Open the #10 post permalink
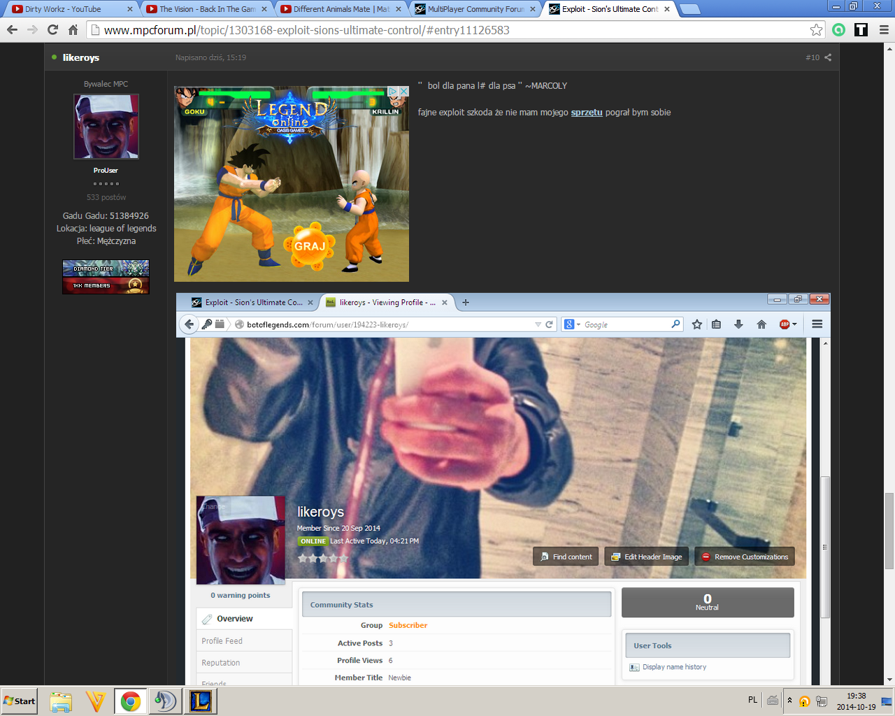The width and height of the screenshot is (895, 716). (812, 57)
